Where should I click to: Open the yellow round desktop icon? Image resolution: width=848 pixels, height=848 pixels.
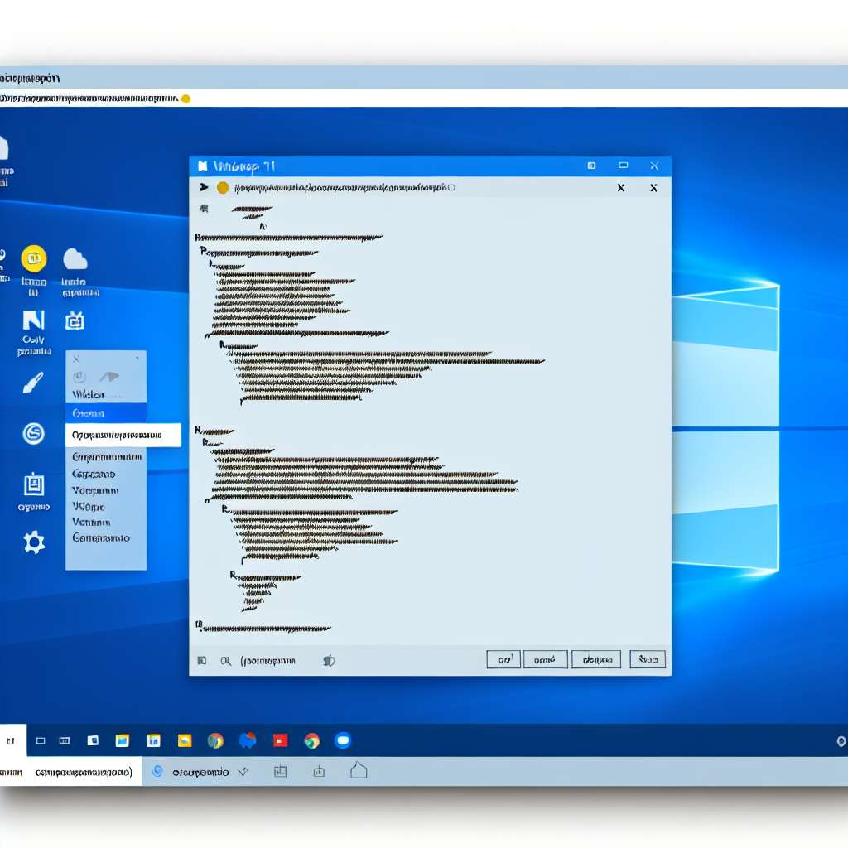coord(34,259)
